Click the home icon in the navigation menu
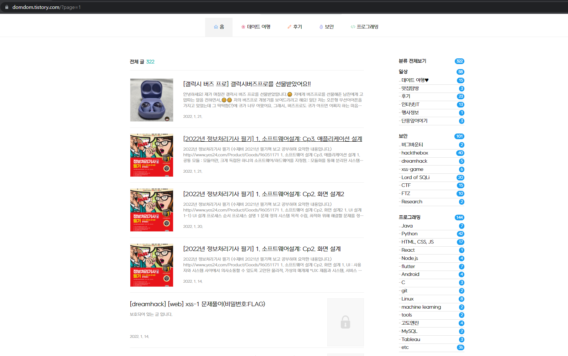568x356 pixels. coord(216,27)
